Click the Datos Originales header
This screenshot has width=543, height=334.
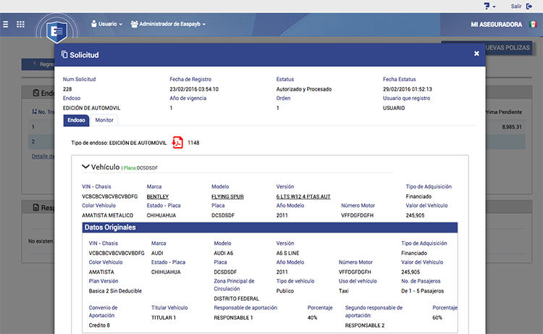[x=270, y=227]
